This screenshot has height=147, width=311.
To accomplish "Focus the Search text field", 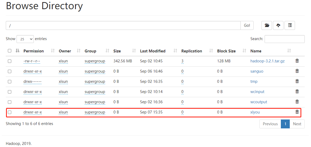I will click(285, 39).
